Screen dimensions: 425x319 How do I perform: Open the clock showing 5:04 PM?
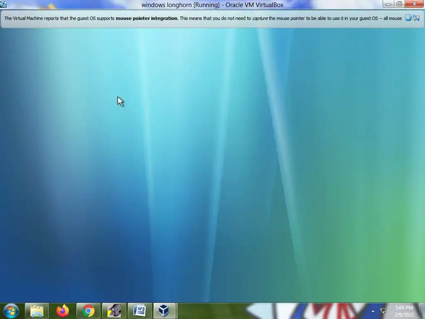tap(404, 311)
